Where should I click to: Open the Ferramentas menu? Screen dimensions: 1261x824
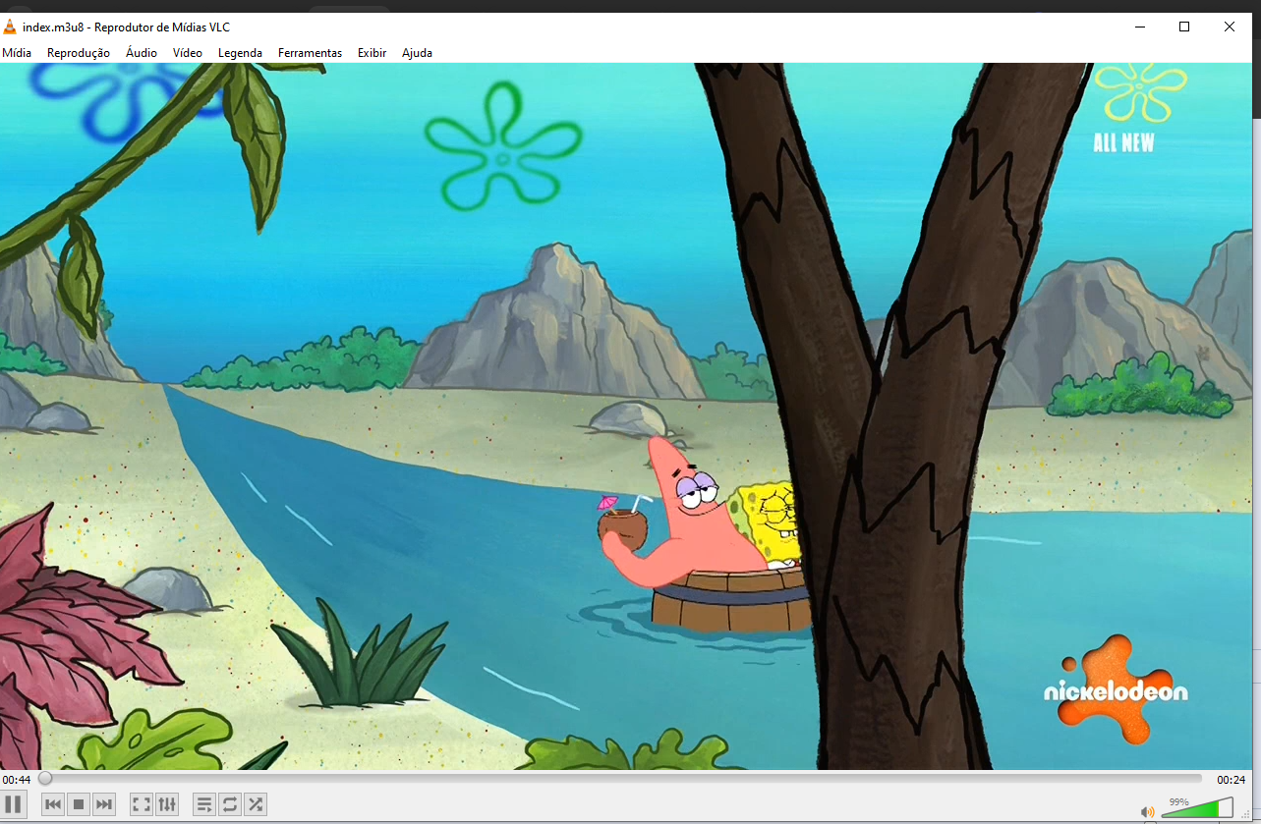point(310,53)
